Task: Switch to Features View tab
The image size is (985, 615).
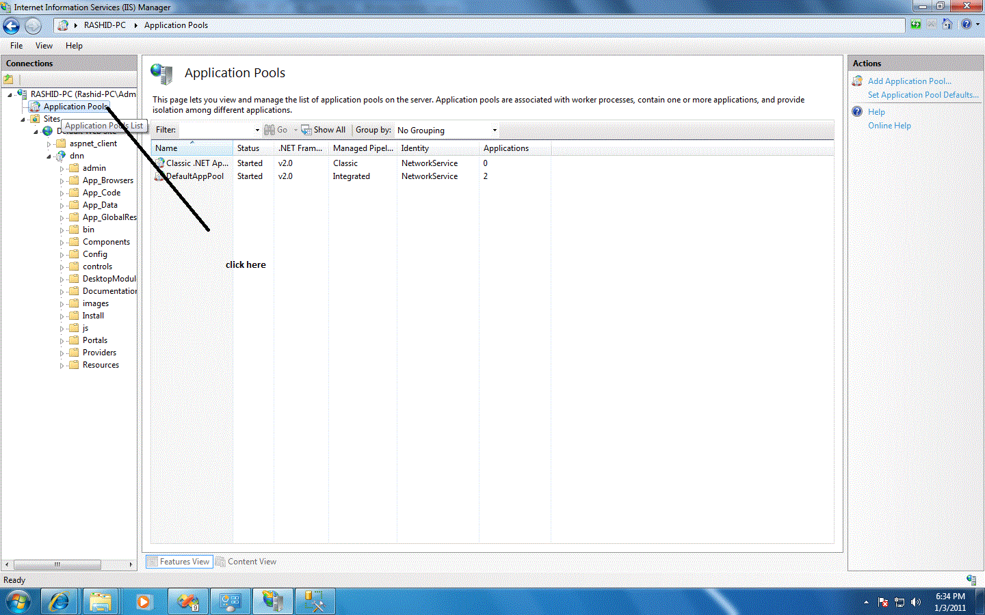Action: pyautogui.click(x=179, y=562)
